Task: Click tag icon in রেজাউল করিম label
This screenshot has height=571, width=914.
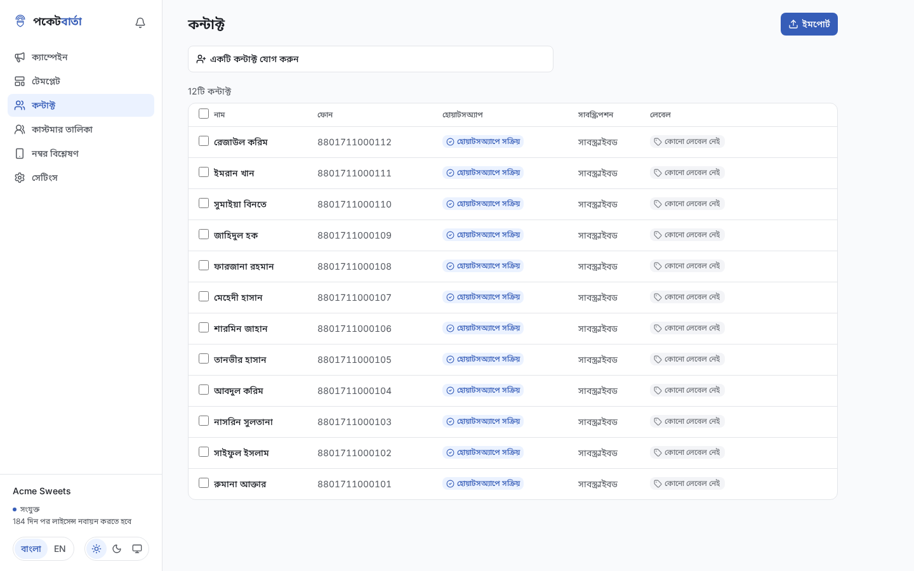Action: [x=658, y=142]
